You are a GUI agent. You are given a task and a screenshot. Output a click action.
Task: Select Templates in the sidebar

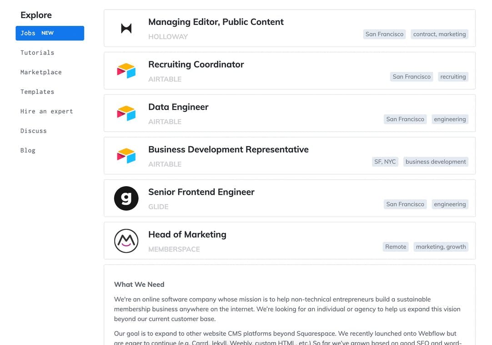[37, 92]
